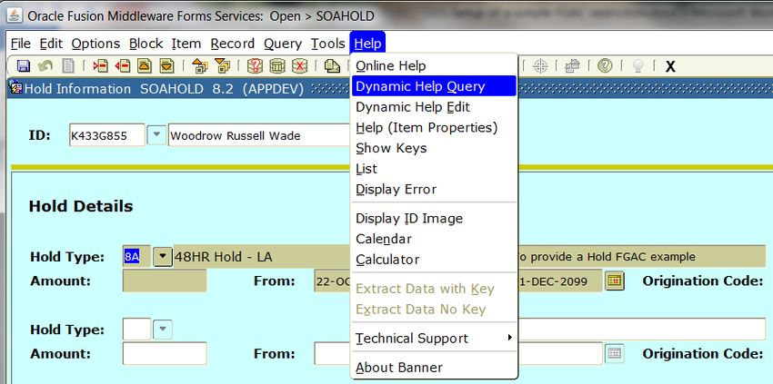Click the Cancel Query toolbar icon
The width and height of the screenshot is (773, 384).
click(x=299, y=66)
